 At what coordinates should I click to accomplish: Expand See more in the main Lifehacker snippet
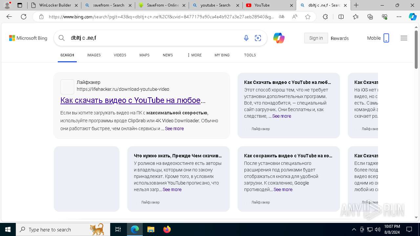click(x=174, y=128)
